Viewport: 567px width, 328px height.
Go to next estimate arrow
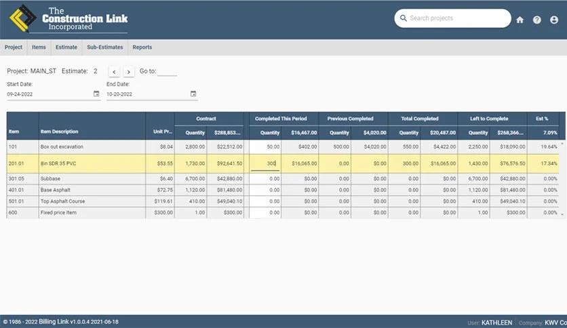(x=128, y=72)
